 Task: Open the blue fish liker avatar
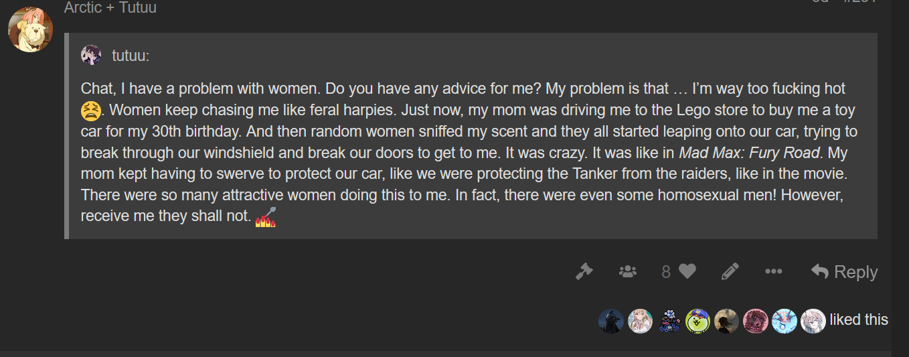784,321
